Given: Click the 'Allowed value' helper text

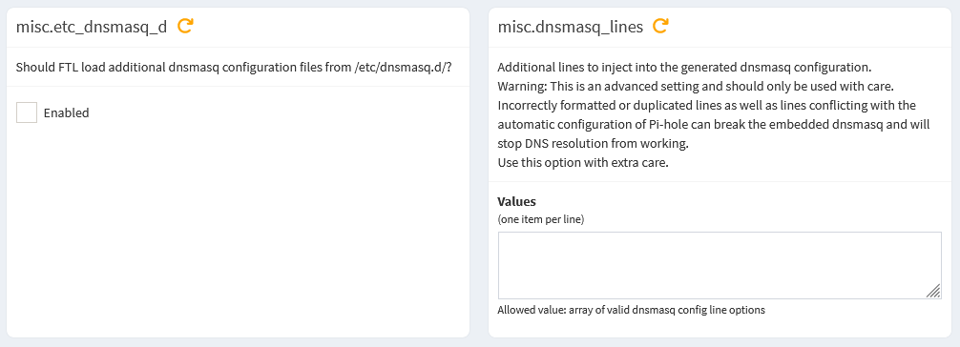Looking at the screenshot, I should click(x=631, y=310).
